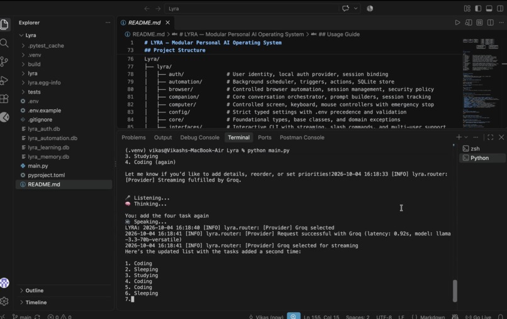This screenshot has height=319, width=507.
Task: Click the terminal scrollbar thumb
Action: click(x=455, y=291)
